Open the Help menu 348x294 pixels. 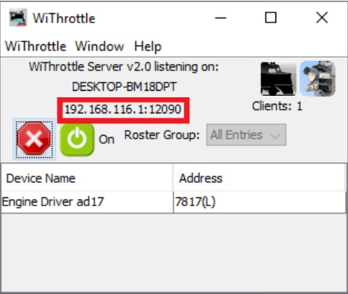click(148, 46)
